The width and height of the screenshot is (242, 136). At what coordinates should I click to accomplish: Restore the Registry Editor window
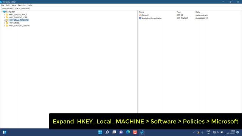pos(230,2)
